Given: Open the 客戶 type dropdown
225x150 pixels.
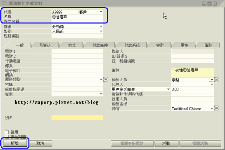Looking at the screenshot, I should point(101,12).
